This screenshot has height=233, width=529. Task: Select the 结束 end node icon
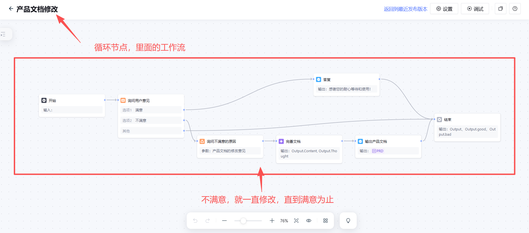point(439,119)
